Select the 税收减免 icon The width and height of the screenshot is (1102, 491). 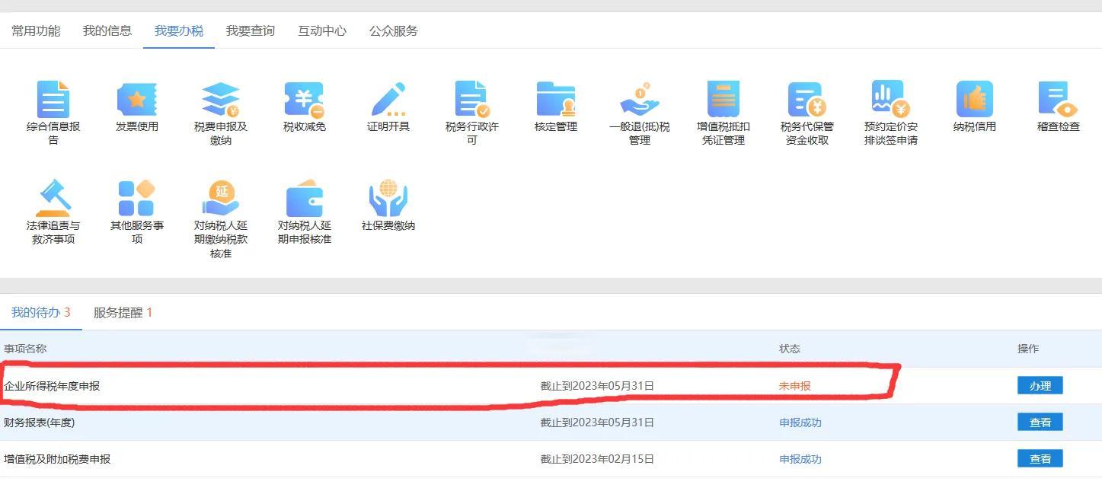[x=305, y=100]
